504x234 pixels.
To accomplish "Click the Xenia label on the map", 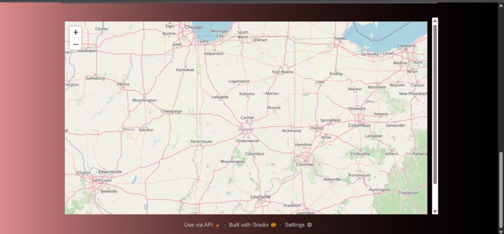I will pyautogui.click(x=326, y=137).
